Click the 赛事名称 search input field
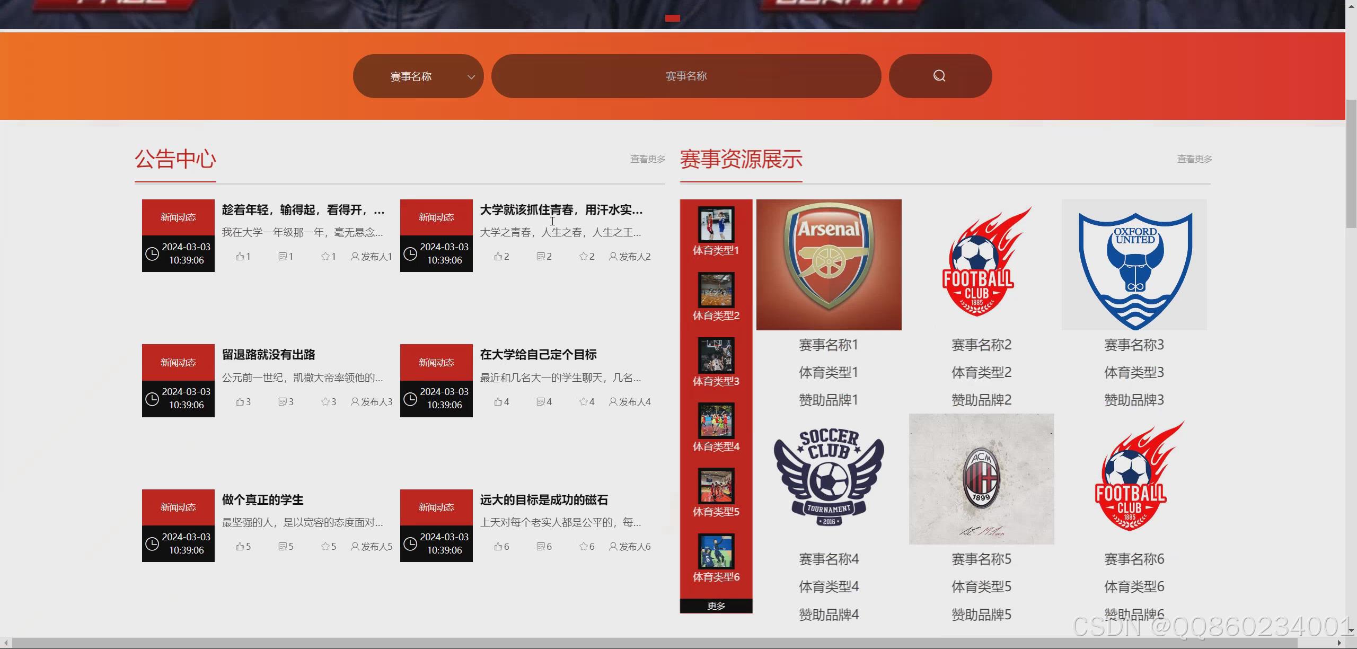 686,76
